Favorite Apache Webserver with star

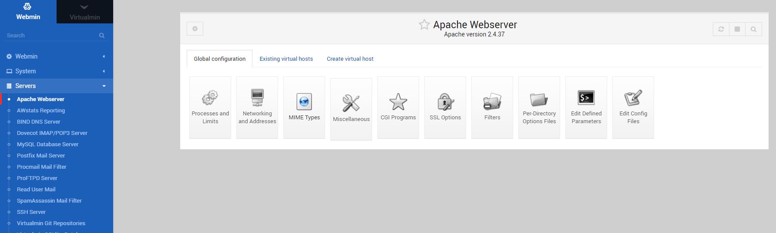click(424, 25)
